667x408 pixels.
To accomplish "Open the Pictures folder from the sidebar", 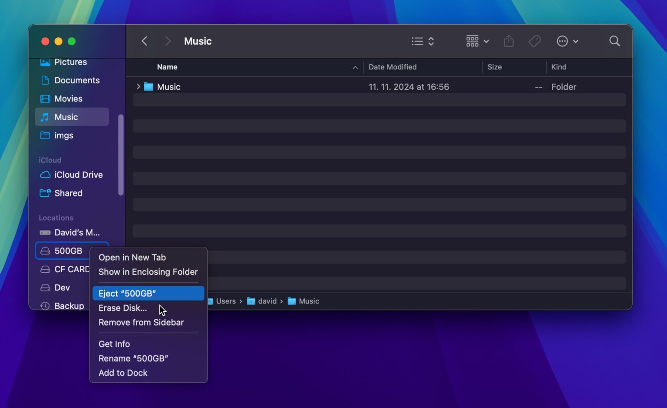I will 70,62.
